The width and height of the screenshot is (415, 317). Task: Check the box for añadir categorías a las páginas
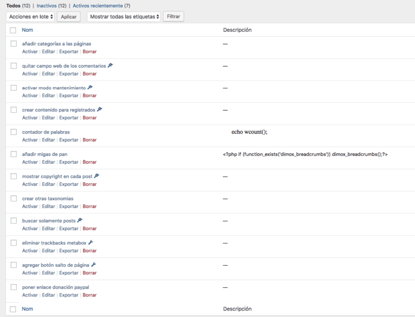[14, 44]
